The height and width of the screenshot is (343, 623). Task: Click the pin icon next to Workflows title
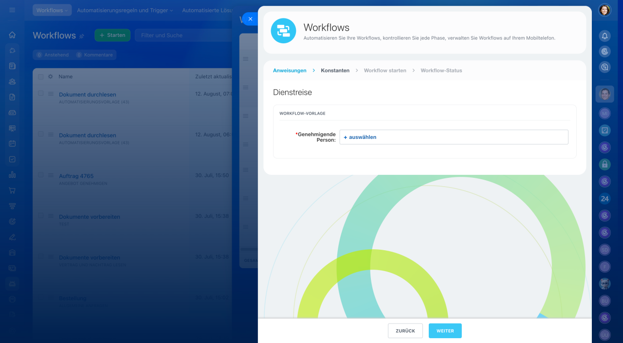pyautogui.click(x=82, y=36)
